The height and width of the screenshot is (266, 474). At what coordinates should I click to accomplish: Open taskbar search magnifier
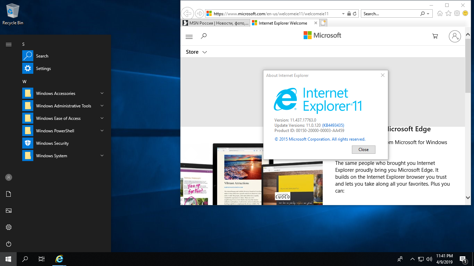point(25,259)
